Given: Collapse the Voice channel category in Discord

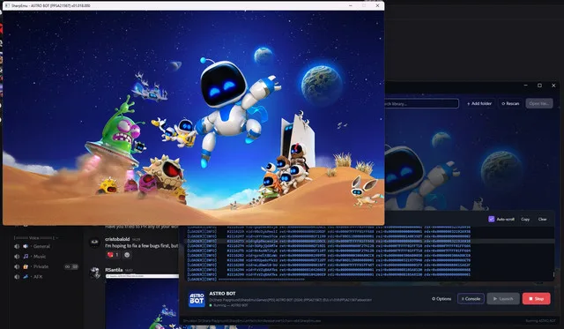Looking at the screenshot, I should (x=35, y=237).
